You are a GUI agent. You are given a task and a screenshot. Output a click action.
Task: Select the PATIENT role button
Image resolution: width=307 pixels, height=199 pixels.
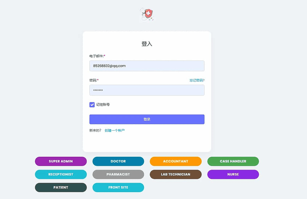[61, 188]
